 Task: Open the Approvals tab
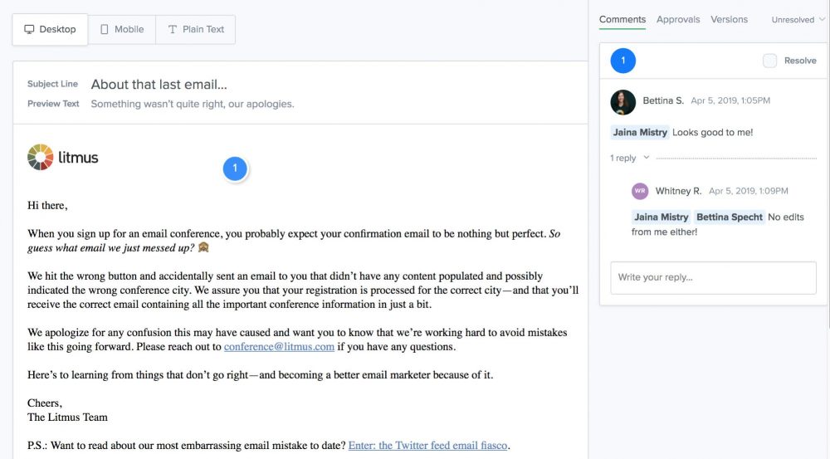pyautogui.click(x=678, y=19)
